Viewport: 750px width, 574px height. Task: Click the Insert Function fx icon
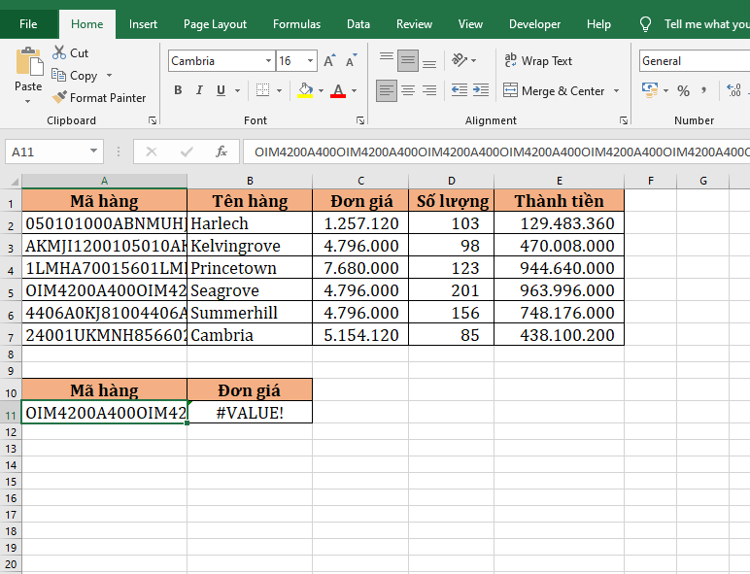[222, 152]
